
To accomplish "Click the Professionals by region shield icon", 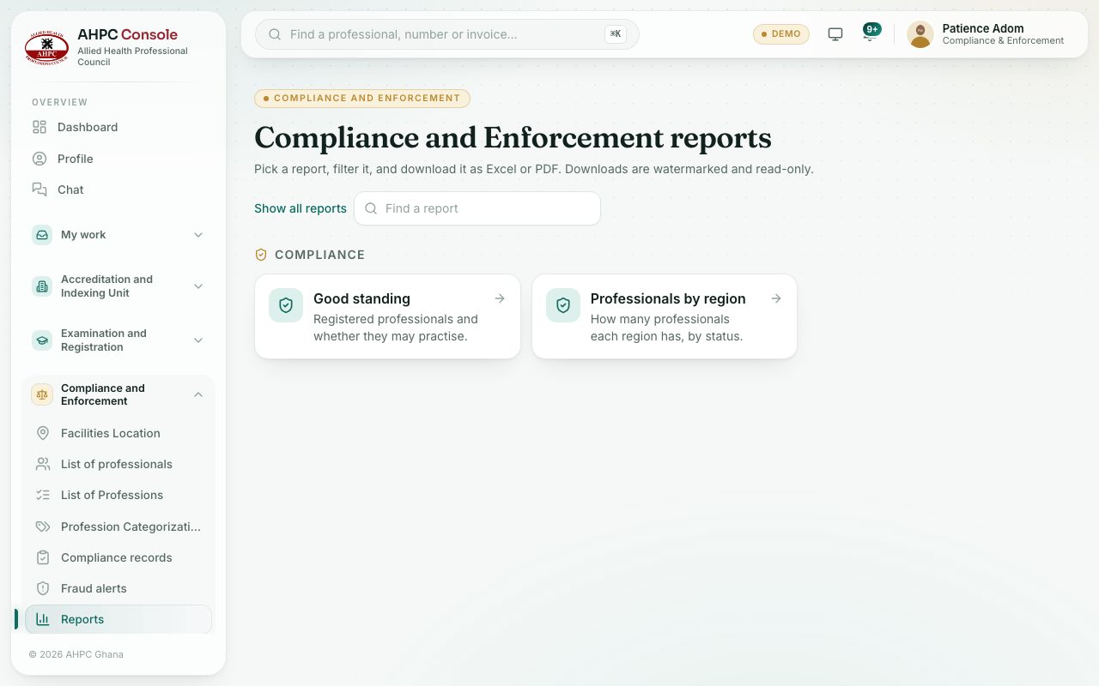I will [x=563, y=305].
